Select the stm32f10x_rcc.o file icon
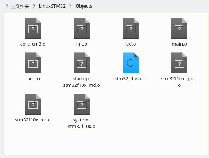 pyautogui.click(x=33, y=104)
